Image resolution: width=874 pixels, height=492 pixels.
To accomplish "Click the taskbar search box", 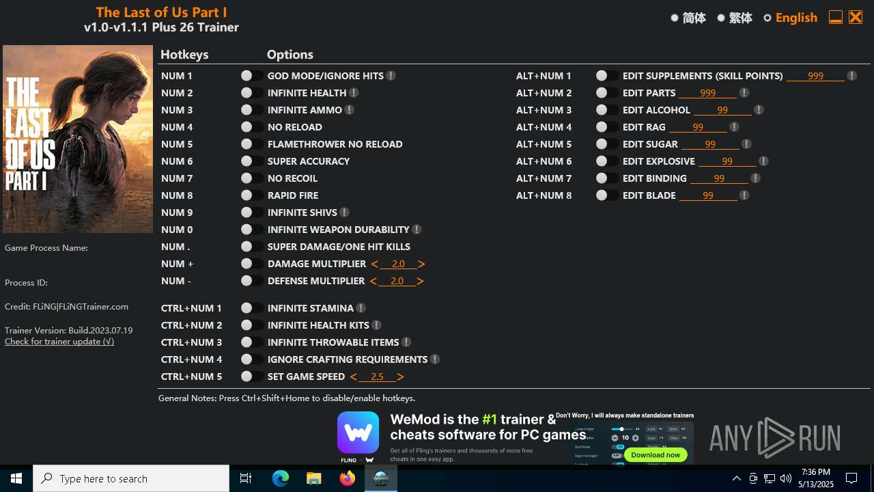I will point(131,478).
